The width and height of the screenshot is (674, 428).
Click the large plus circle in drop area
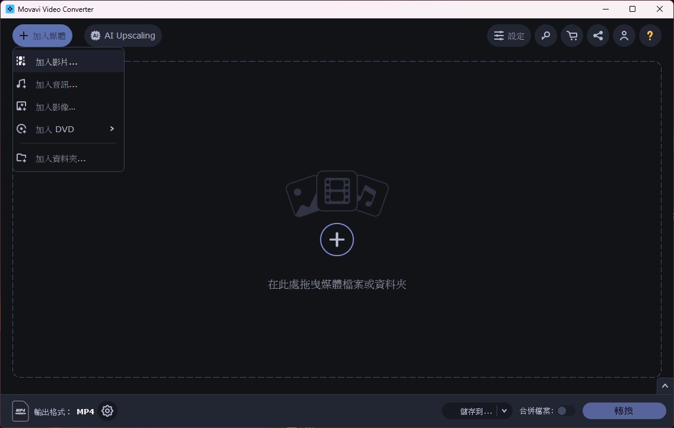click(x=337, y=239)
